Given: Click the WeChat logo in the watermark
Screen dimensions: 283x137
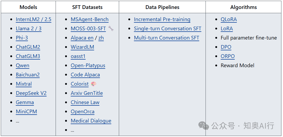Looking at the screenshot, I should point(203,125).
